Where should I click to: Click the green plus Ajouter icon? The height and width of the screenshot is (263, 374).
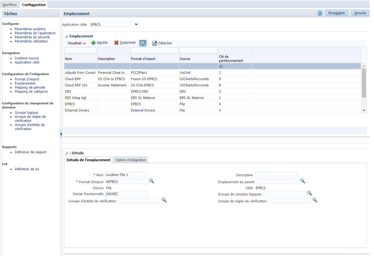93,43
